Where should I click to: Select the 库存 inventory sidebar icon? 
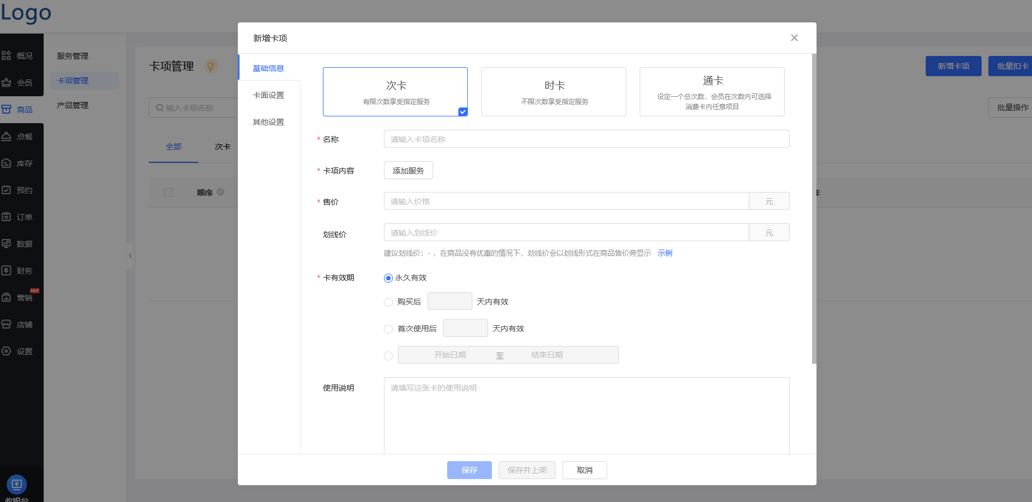[x=7, y=163]
